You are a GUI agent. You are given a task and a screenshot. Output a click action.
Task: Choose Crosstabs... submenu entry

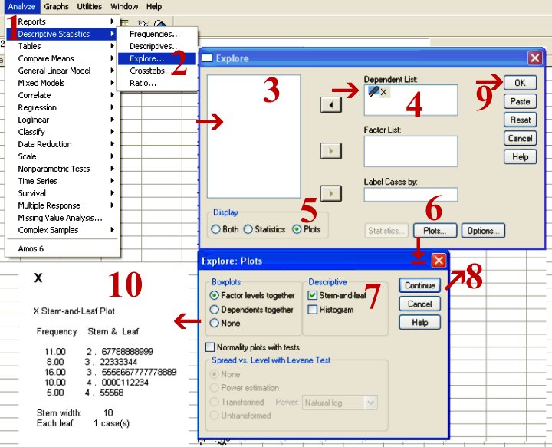(x=156, y=71)
